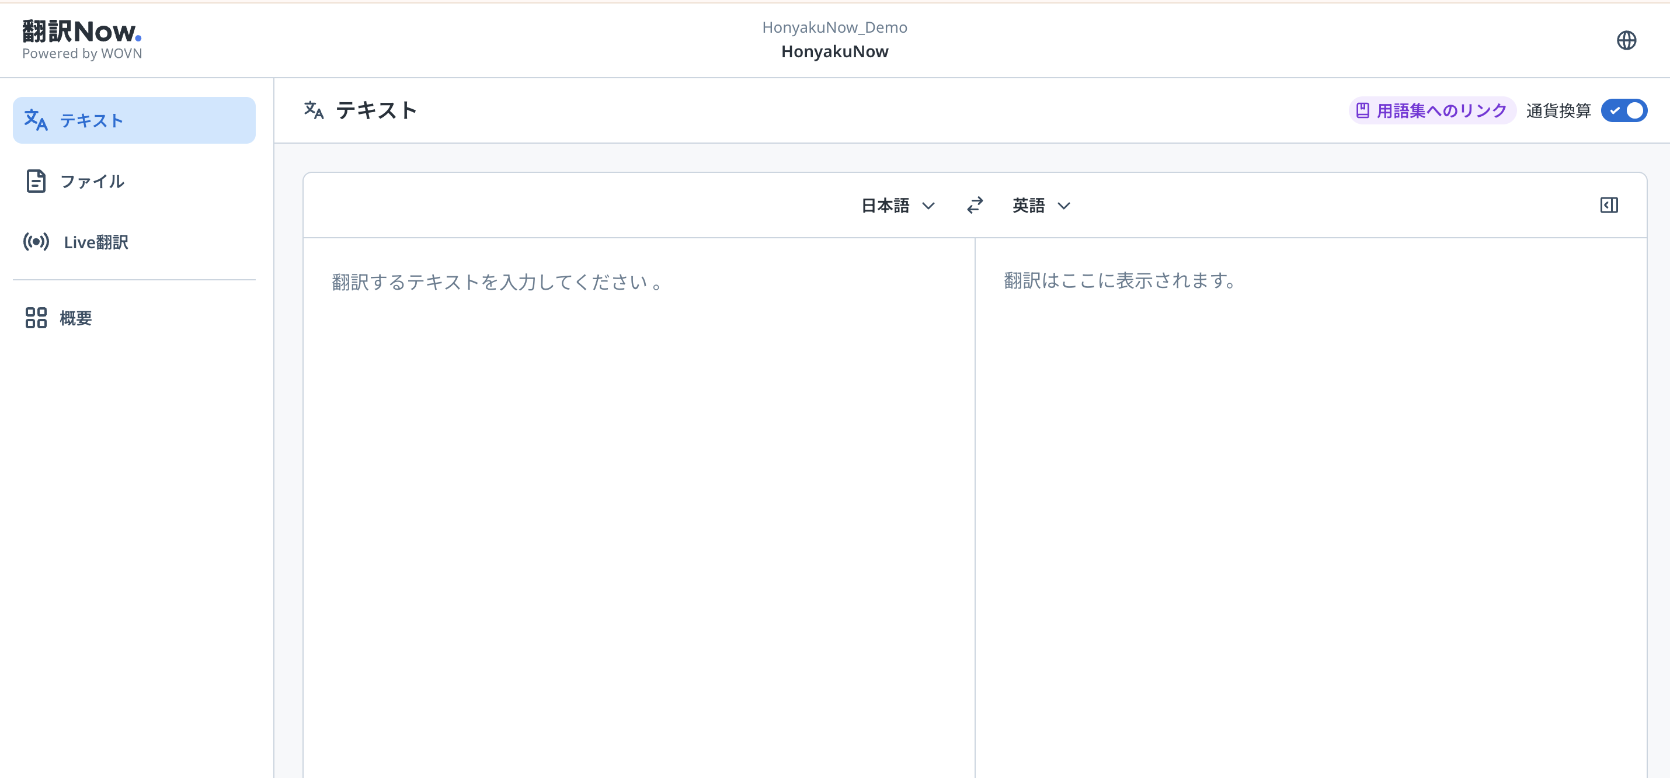Click the テキスト page heading
The image size is (1670, 778).
pyautogui.click(x=376, y=110)
